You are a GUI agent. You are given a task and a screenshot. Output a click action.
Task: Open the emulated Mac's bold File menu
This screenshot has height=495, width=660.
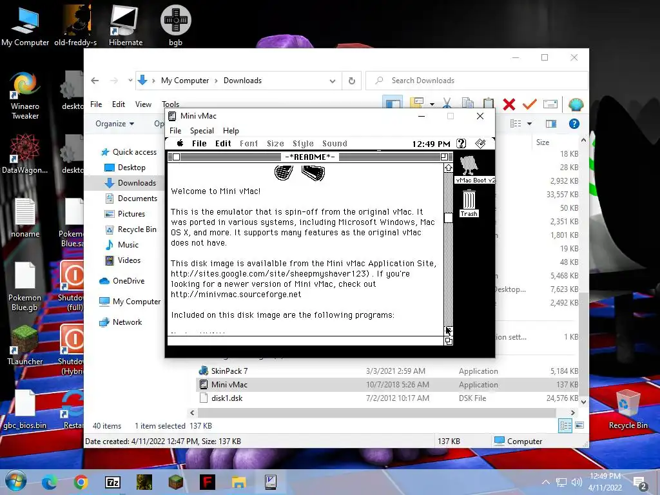click(x=199, y=144)
